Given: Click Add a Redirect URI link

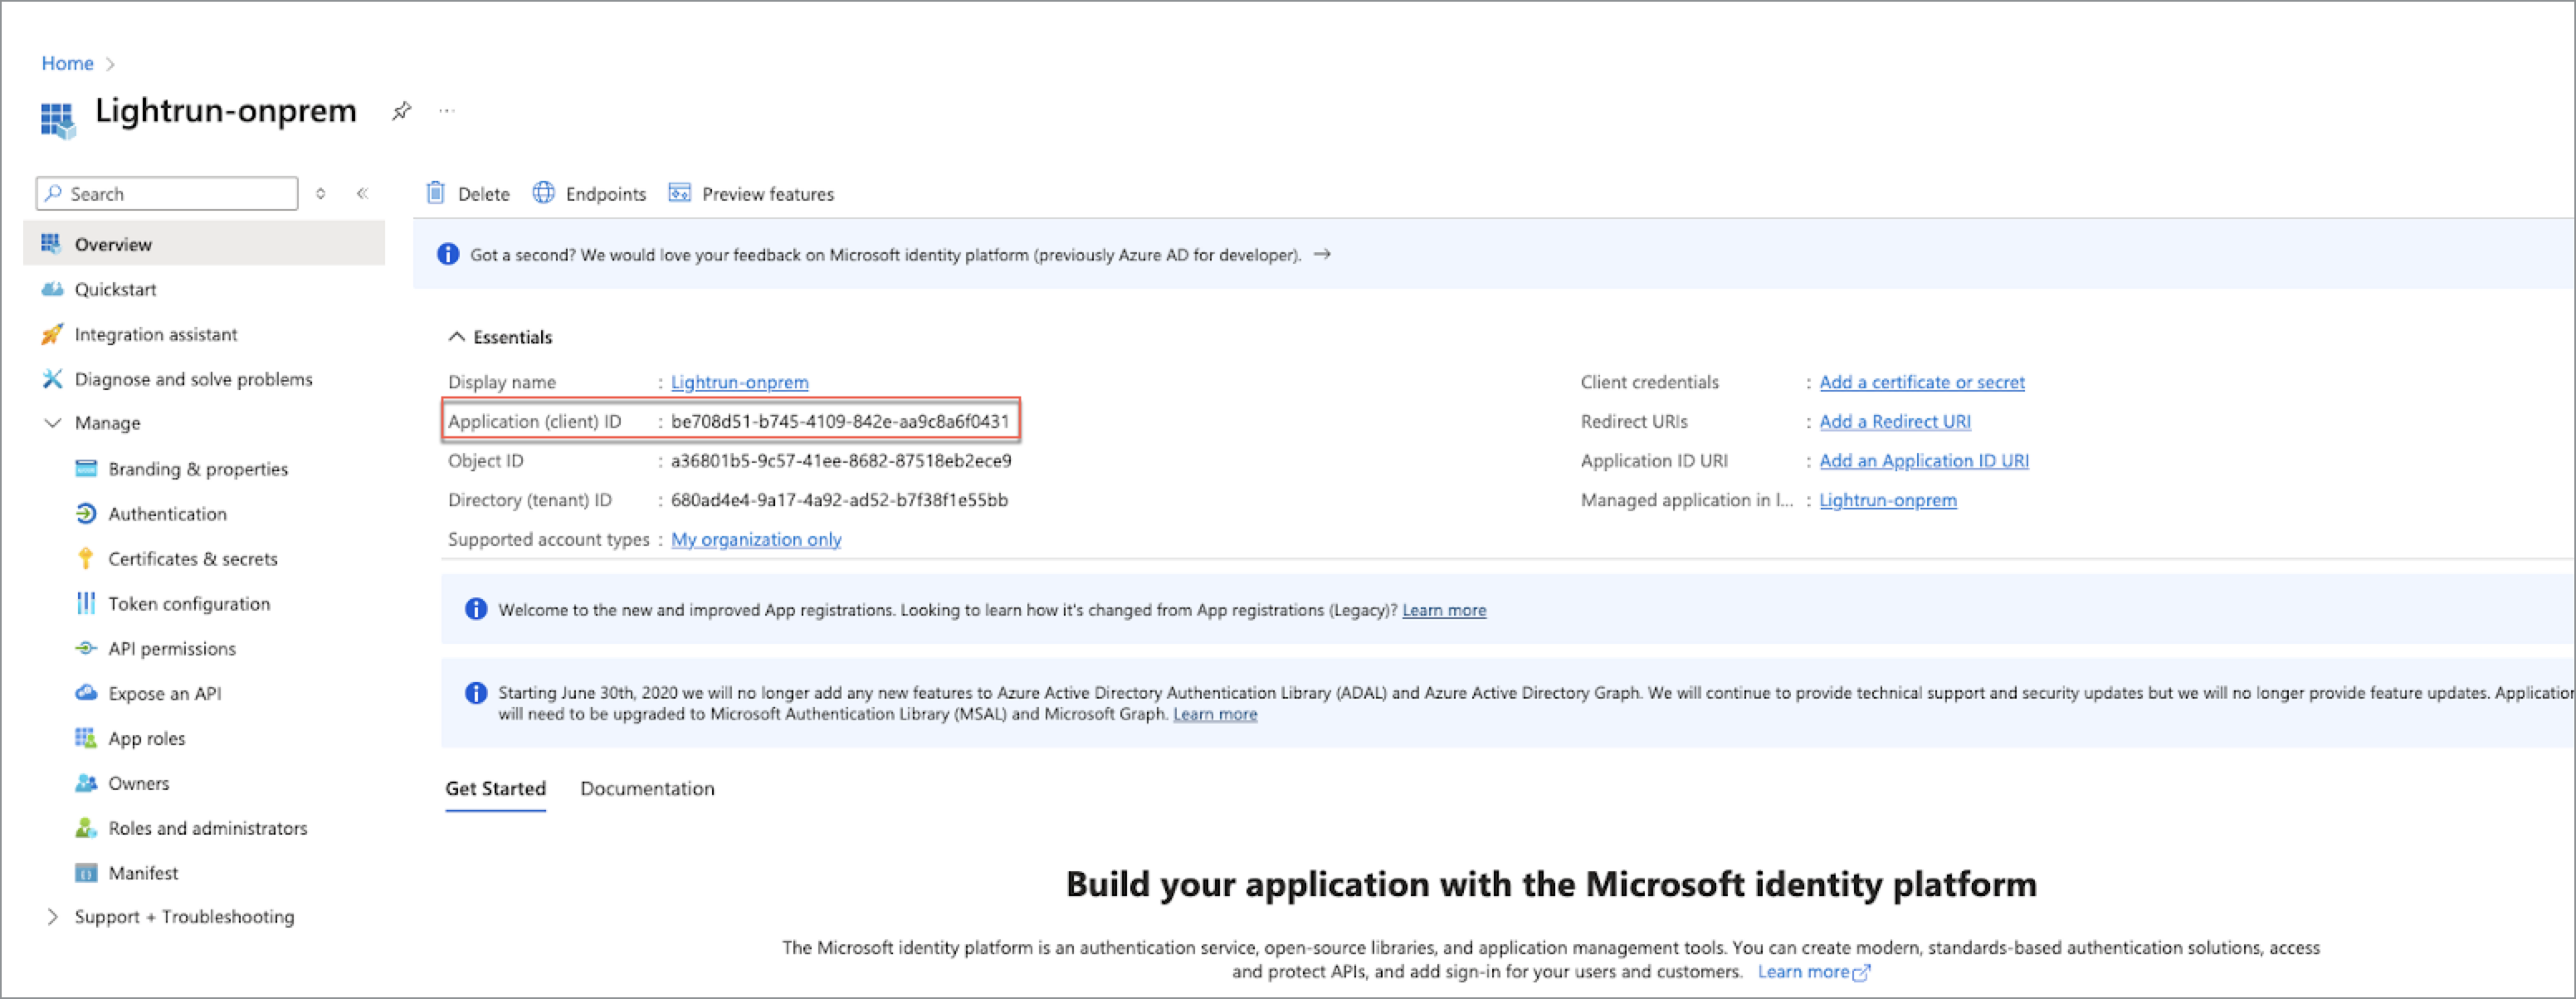Looking at the screenshot, I should tap(1894, 421).
